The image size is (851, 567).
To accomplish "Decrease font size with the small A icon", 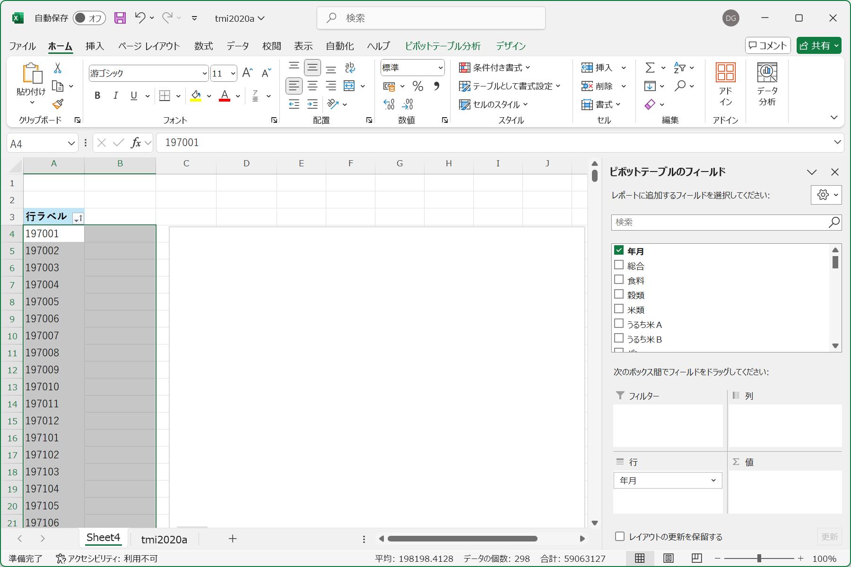I will point(266,73).
